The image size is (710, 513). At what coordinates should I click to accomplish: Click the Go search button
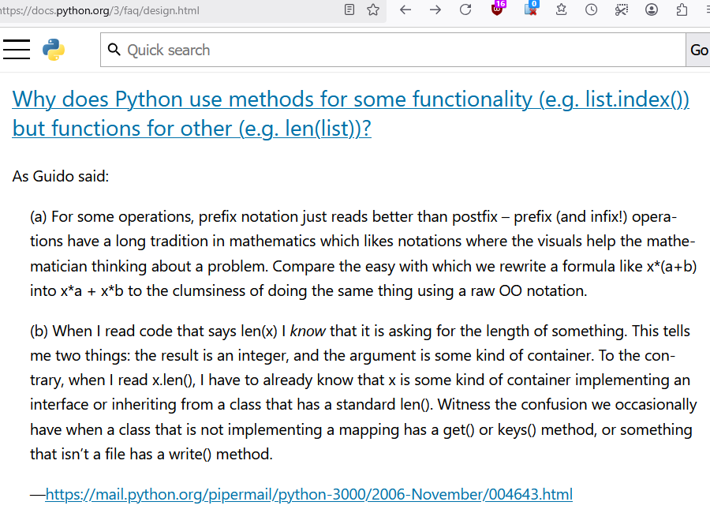click(698, 50)
